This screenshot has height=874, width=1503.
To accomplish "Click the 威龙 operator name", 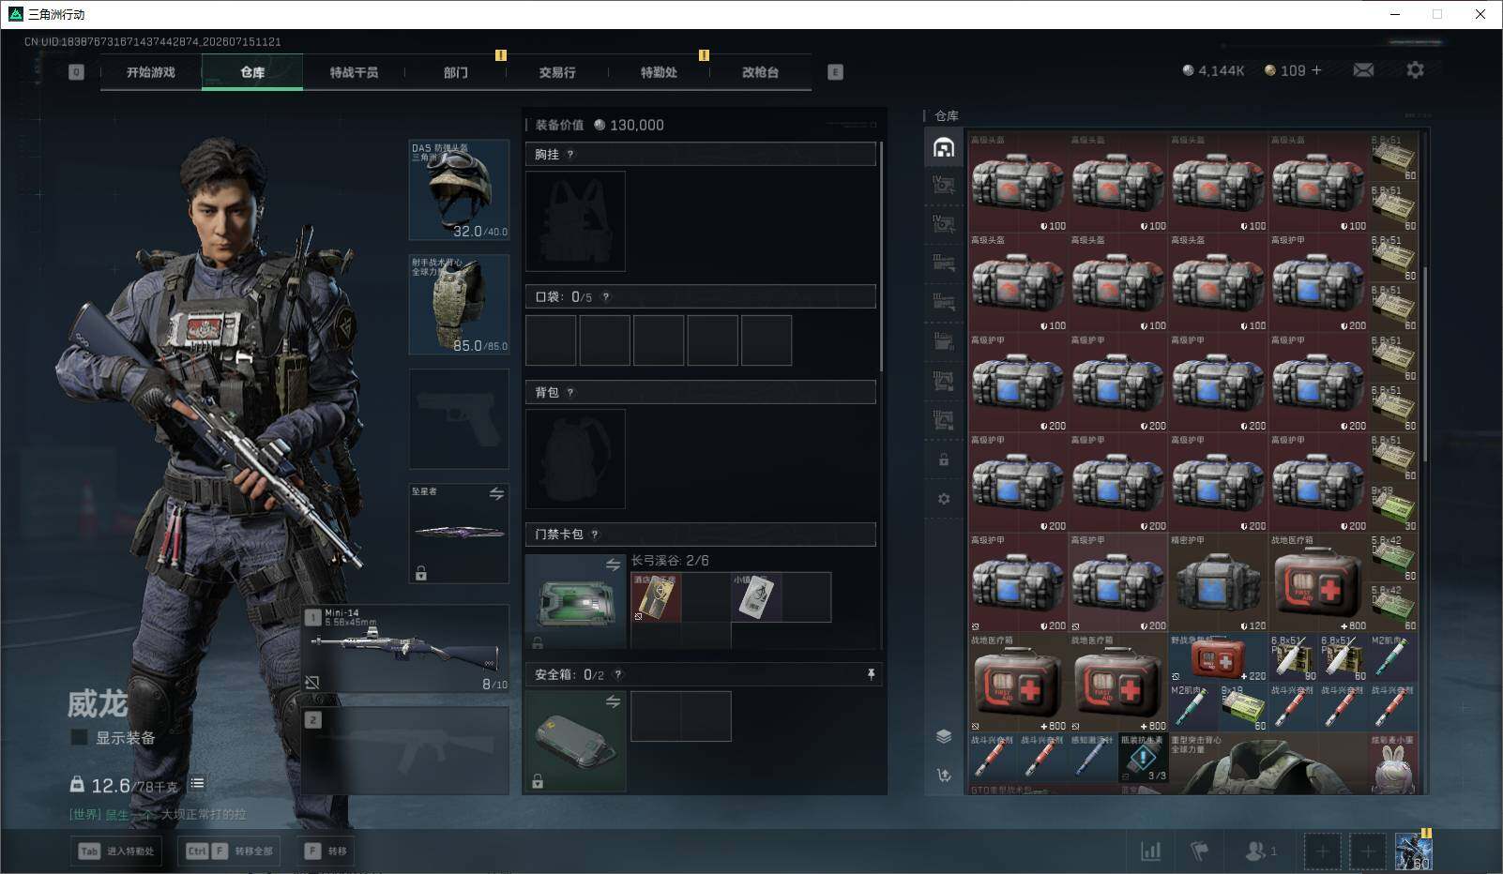I will coord(98,703).
